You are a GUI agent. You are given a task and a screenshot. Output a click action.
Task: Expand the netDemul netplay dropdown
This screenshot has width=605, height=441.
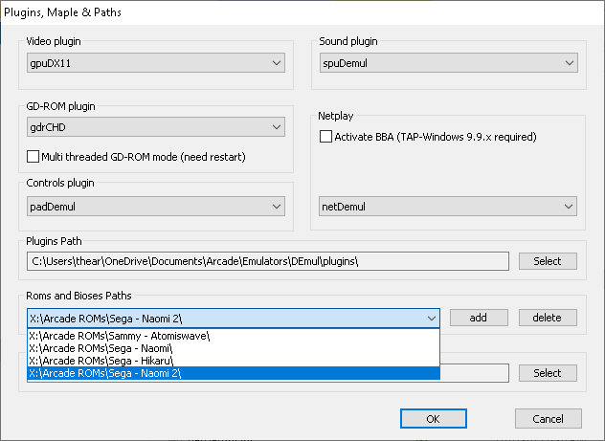tap(448, 207)
